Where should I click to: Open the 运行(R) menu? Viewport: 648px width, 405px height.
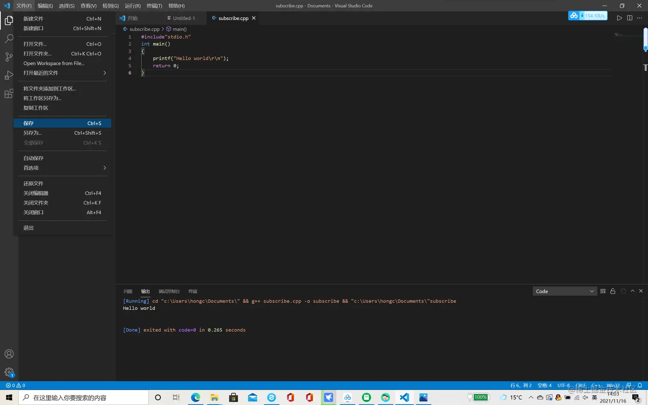coord(132,6)
